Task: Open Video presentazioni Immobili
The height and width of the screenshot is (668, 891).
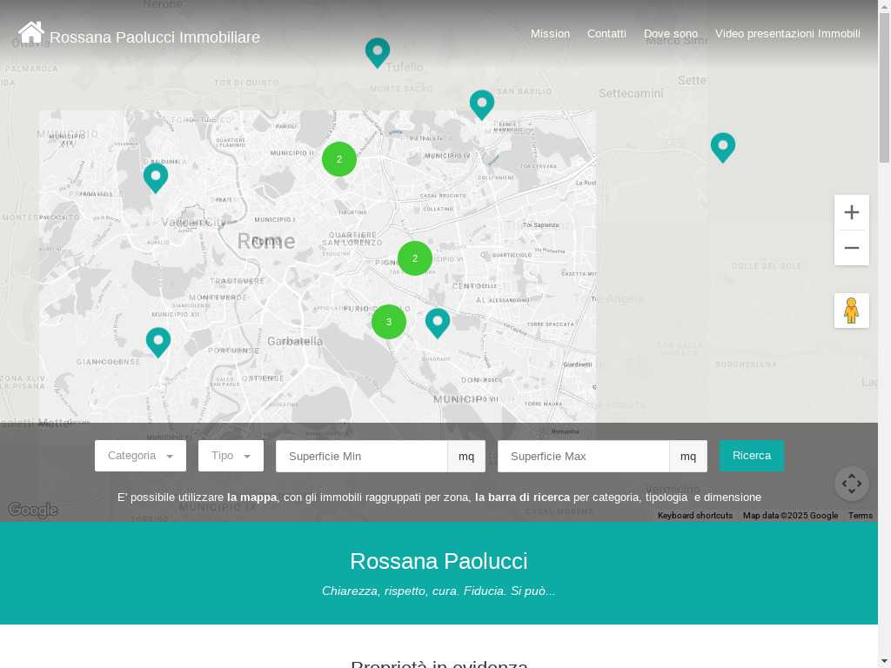Action: (787, 34)
